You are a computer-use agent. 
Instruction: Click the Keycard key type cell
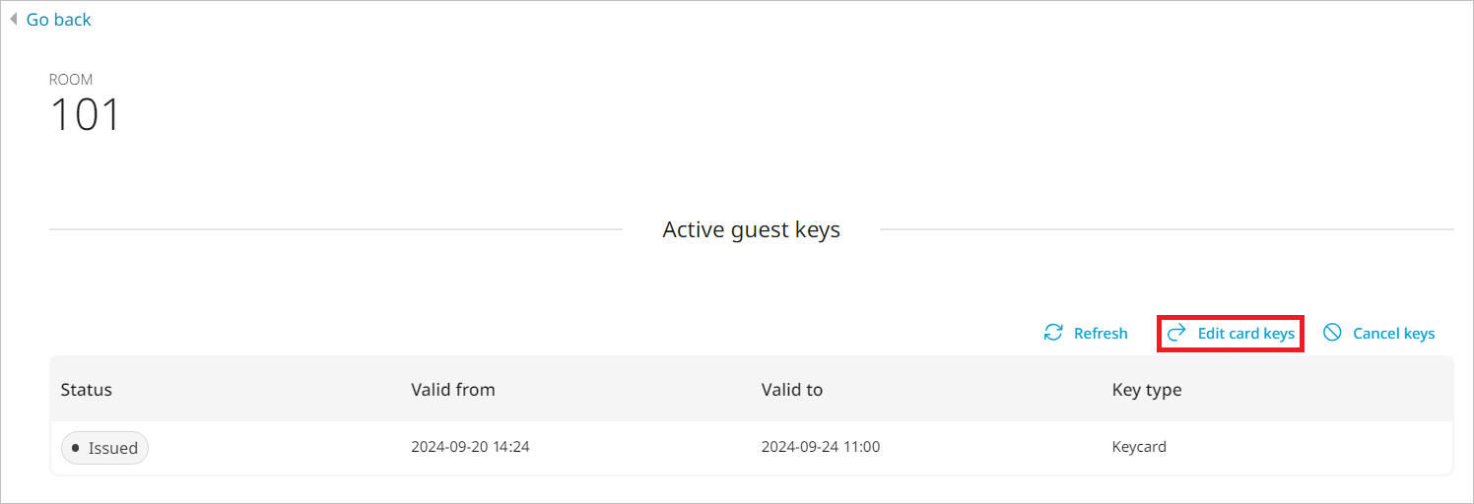tap(1139, 447)
